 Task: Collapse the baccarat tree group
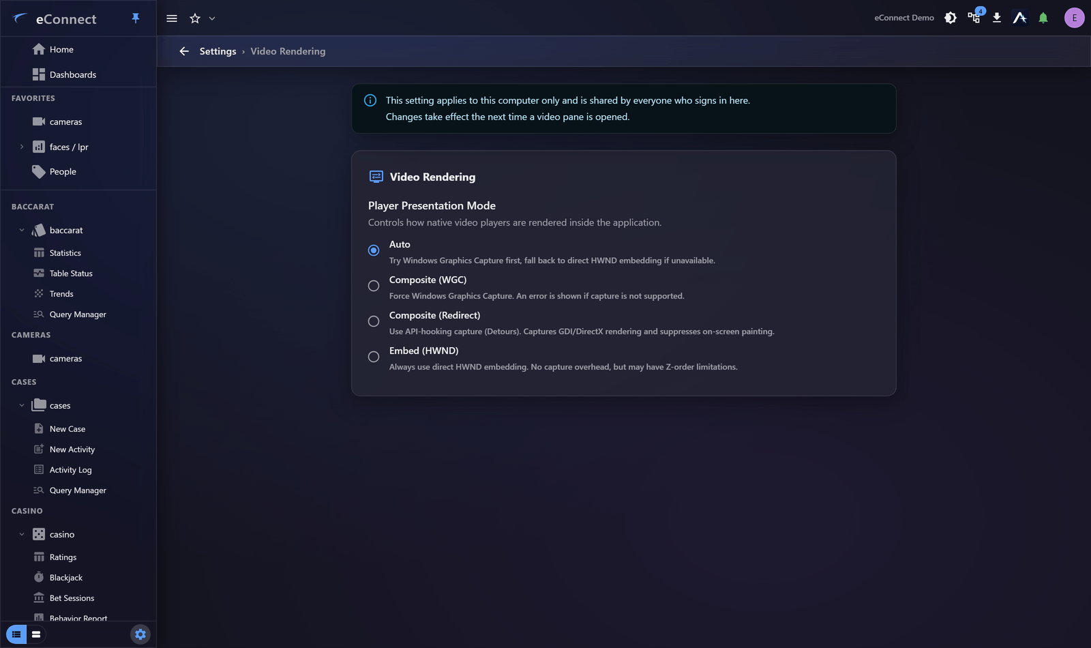click(x=22, y=230)
